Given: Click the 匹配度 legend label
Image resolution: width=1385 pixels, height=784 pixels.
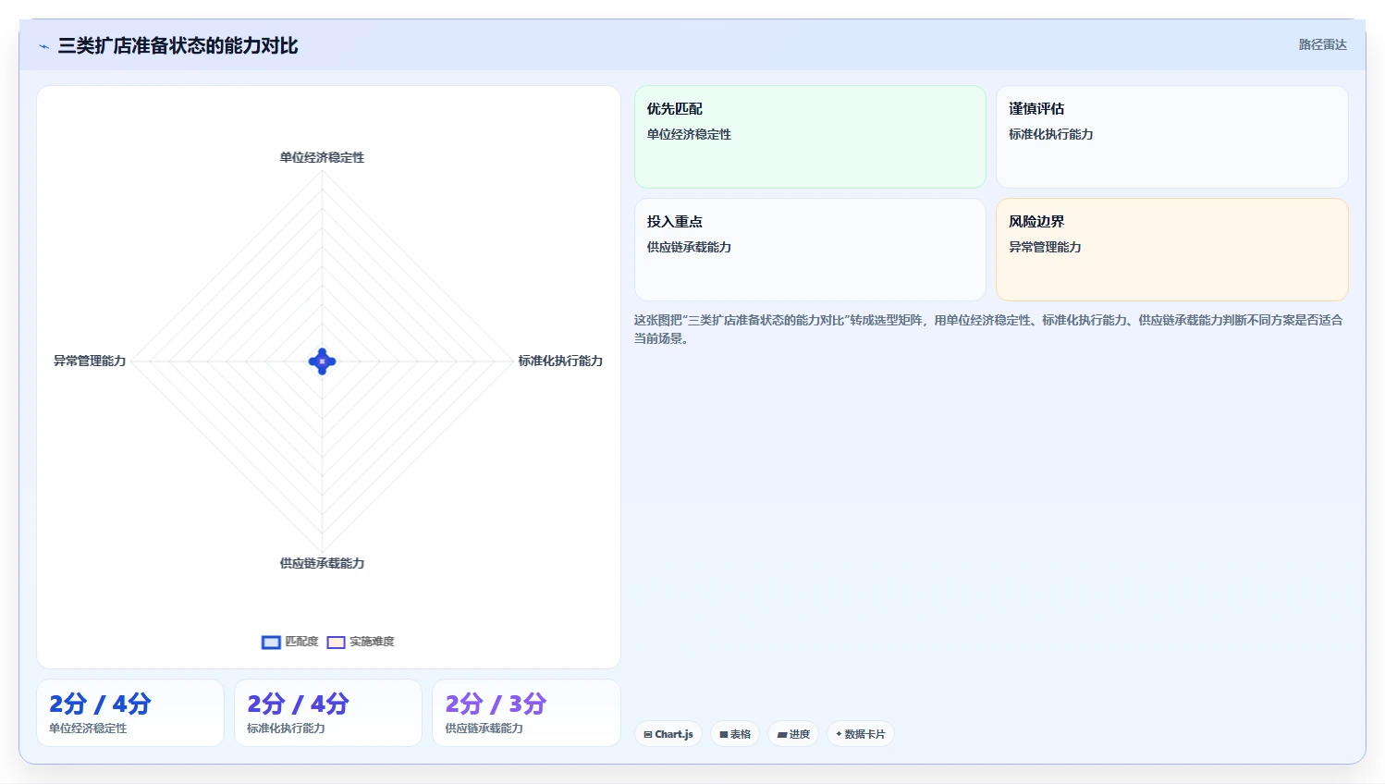Looking at the screenshot, I should pyautogui.click(x=301, y=642).
